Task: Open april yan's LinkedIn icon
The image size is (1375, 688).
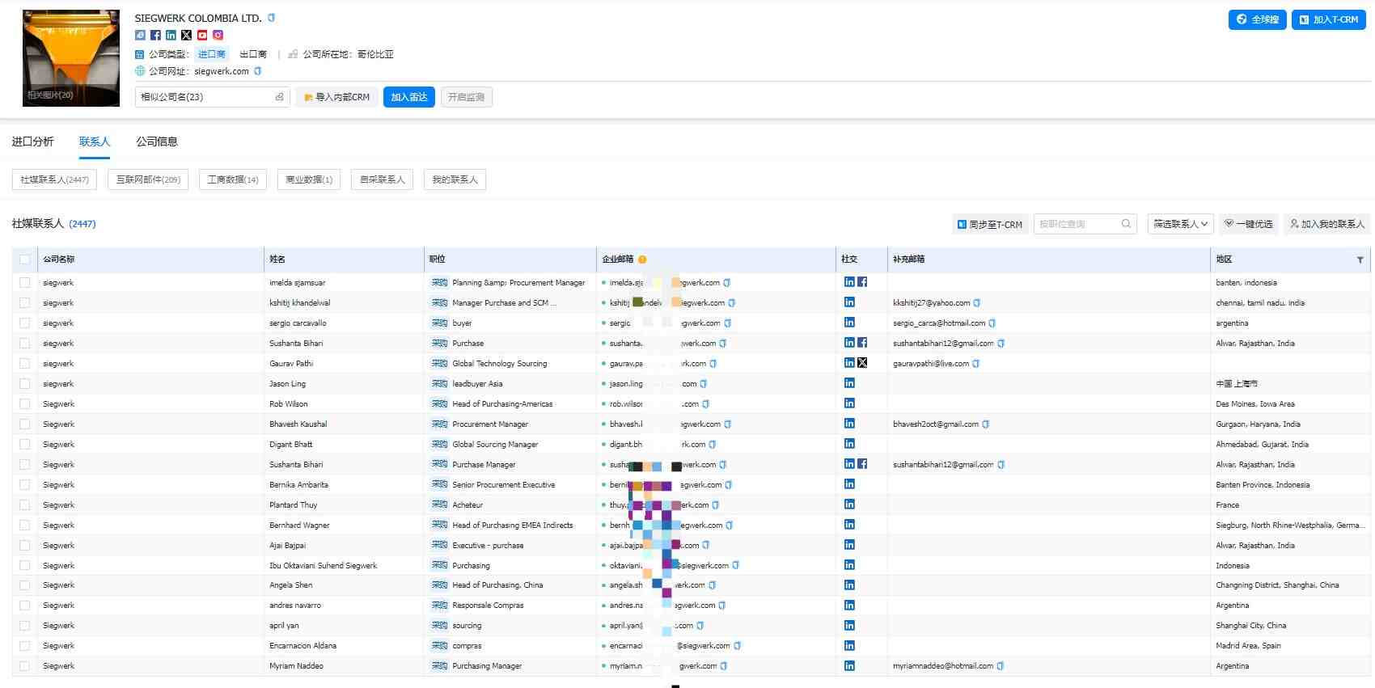Action: coord(849,625)
